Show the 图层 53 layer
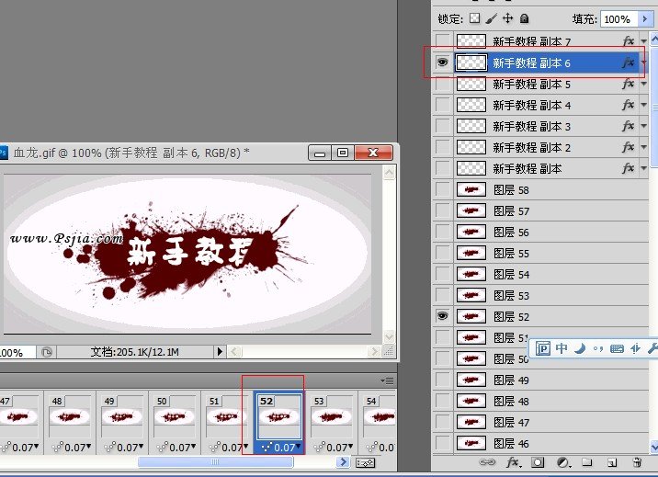 coord(442,295)
